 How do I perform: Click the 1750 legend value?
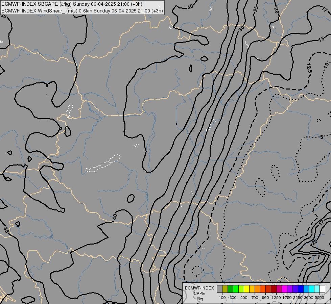(287, 298)
